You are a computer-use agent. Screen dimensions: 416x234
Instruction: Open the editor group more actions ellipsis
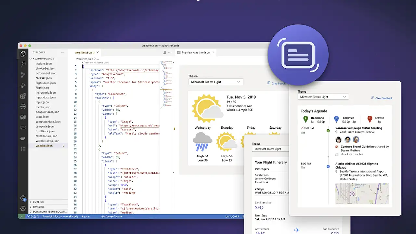pos(170,52)
